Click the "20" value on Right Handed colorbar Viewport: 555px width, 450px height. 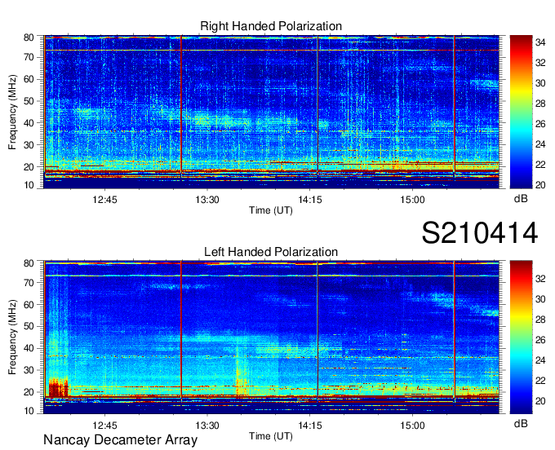click(x=540, y=185)
